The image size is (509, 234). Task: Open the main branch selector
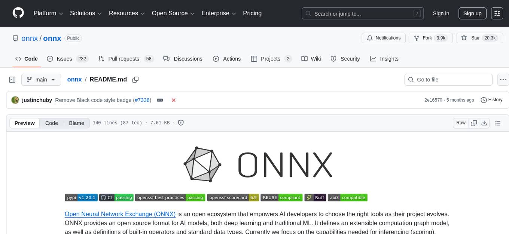coord(41,79)
